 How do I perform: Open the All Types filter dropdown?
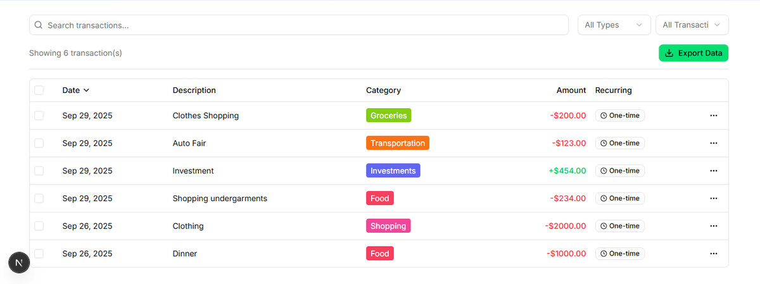[x=614, y=25]
